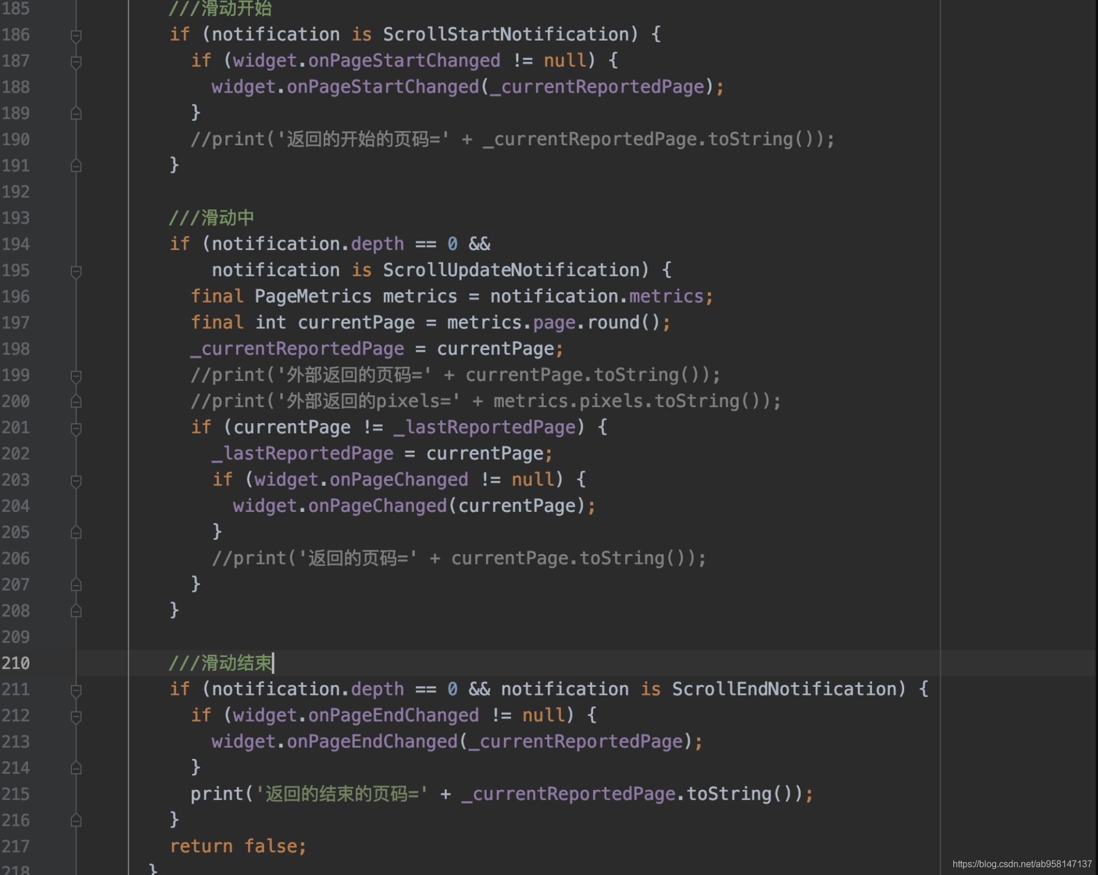The width and height of the screenshot is (1098, 875).
Task: Click return false statement on line 217
Action: [238, 847]
